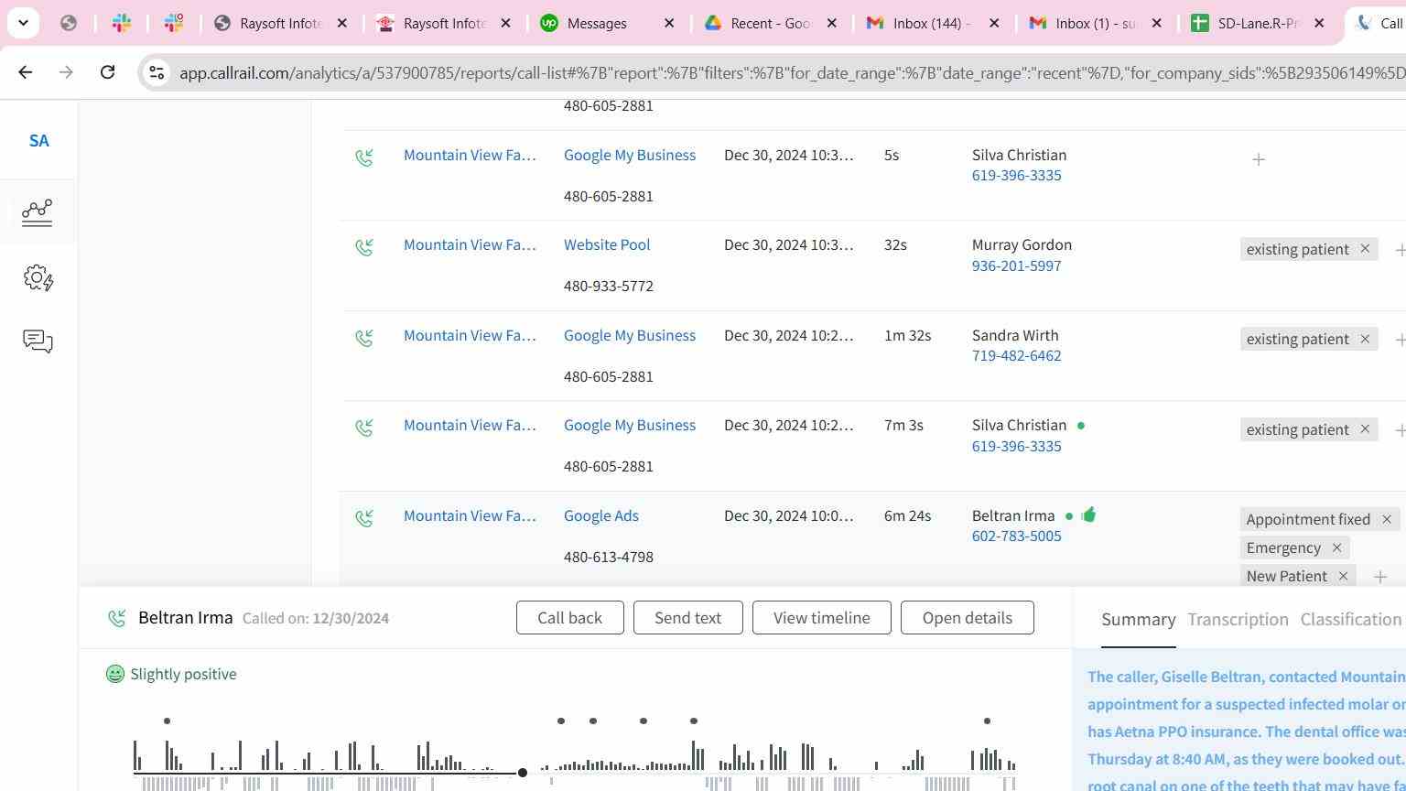
Task: Click tracking number 480-613-4798
Action: click(x=609, y=558)
